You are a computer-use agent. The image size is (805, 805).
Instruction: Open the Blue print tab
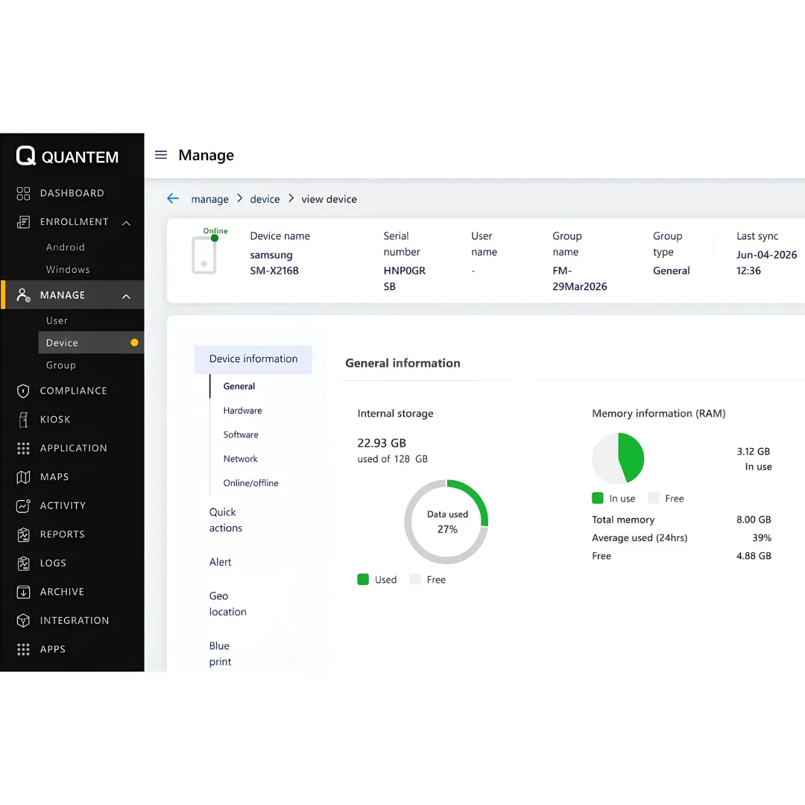220,654
